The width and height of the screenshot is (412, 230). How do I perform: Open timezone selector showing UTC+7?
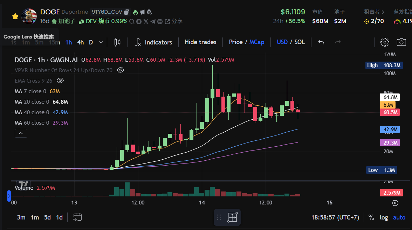point(335,217)
